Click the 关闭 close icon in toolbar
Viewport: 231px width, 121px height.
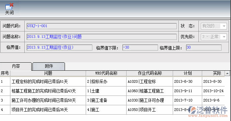pos(9,9)
